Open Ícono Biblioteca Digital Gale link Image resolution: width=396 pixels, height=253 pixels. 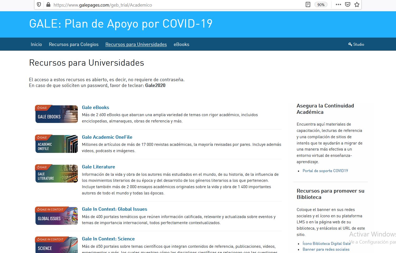[327, 244]
